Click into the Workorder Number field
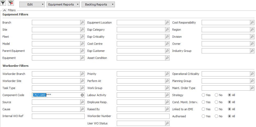 143,116
